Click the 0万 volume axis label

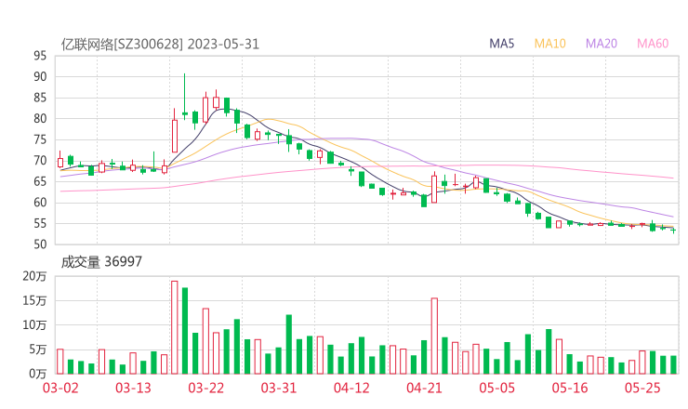[x=38, y=374]
